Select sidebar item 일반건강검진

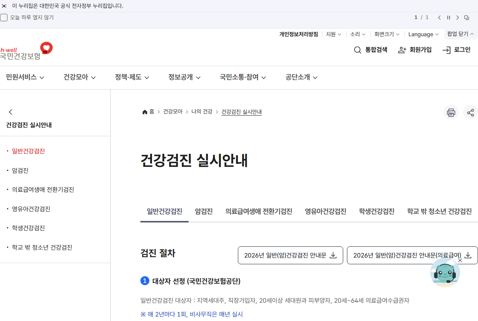28,151
